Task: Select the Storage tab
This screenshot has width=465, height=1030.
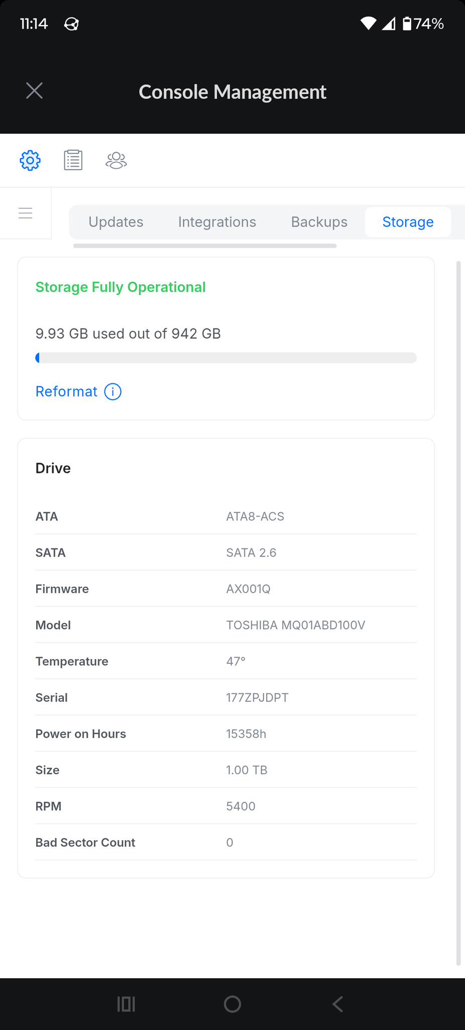Action: (408, 222)
